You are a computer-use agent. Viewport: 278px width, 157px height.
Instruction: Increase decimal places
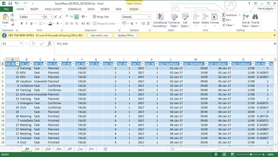point(143,23)
